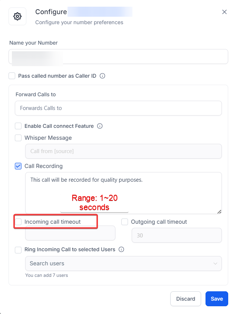Check Ring Incoming Call to selected Users
233x314 pixels.
[18, 250]
